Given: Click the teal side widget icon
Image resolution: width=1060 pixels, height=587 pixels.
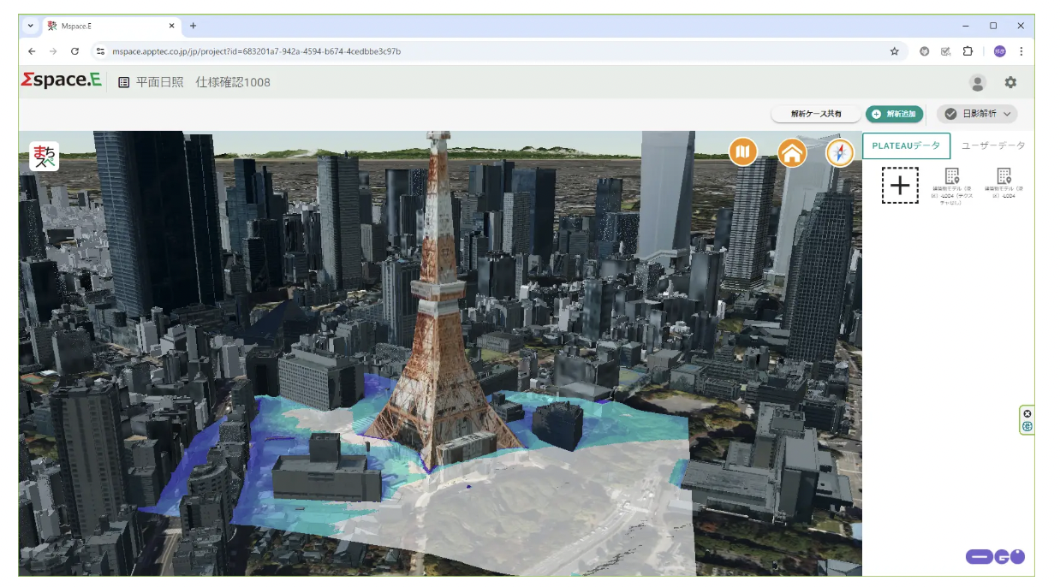Looking at the screenshot, I should pyautogui.click(x=1027, y=426).
